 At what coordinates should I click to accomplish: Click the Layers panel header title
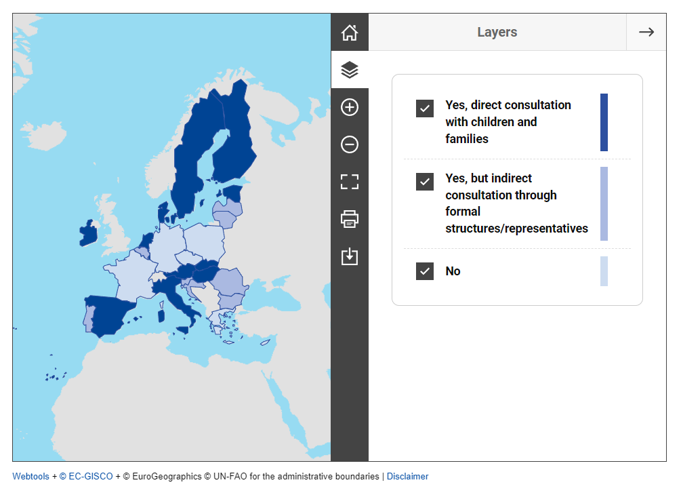point(497,33)
